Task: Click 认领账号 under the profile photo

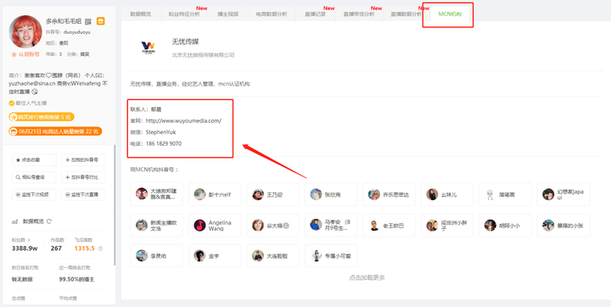Action: click(25, 54)
